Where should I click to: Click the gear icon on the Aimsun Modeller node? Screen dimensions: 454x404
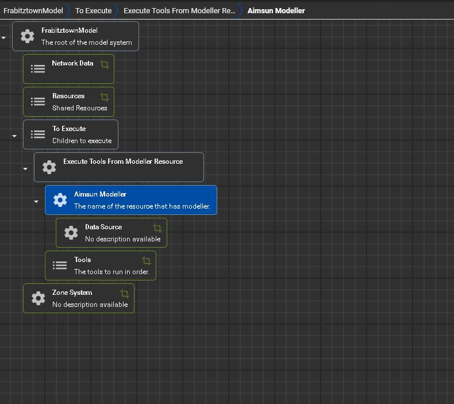(x=60, y=200)
